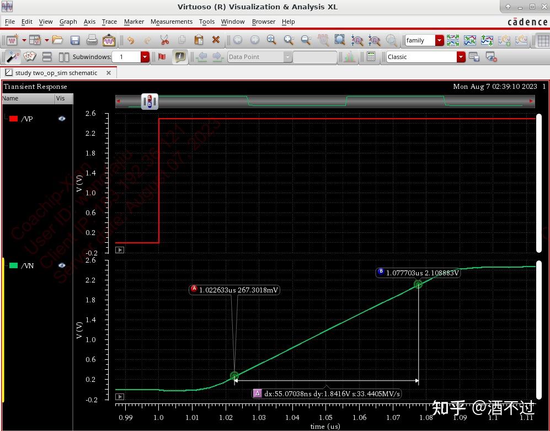Select marker A label 1.022633us 267.3018mV
This screenshot has width=550, height=431.
tap(234, 290)
